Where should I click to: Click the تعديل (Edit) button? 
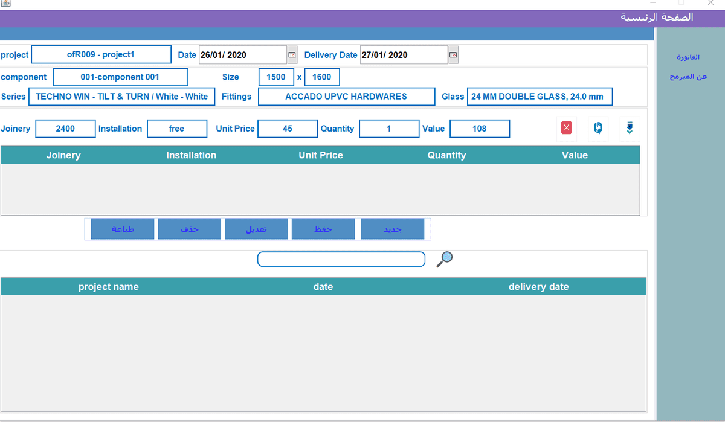[x=256, y=229]
